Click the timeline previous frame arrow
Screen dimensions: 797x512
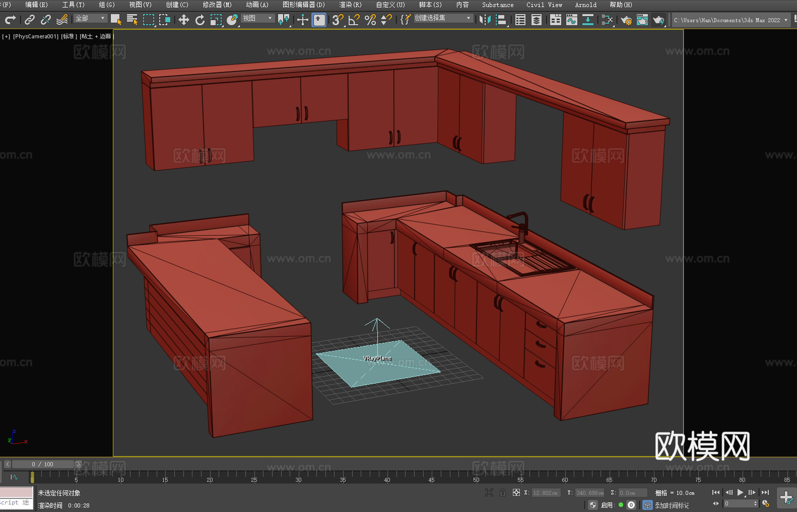(x=8, y=464)
